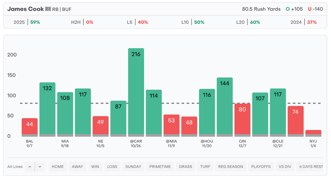
Task: Select the TURF surface filter
Action: tap(205, 167)
